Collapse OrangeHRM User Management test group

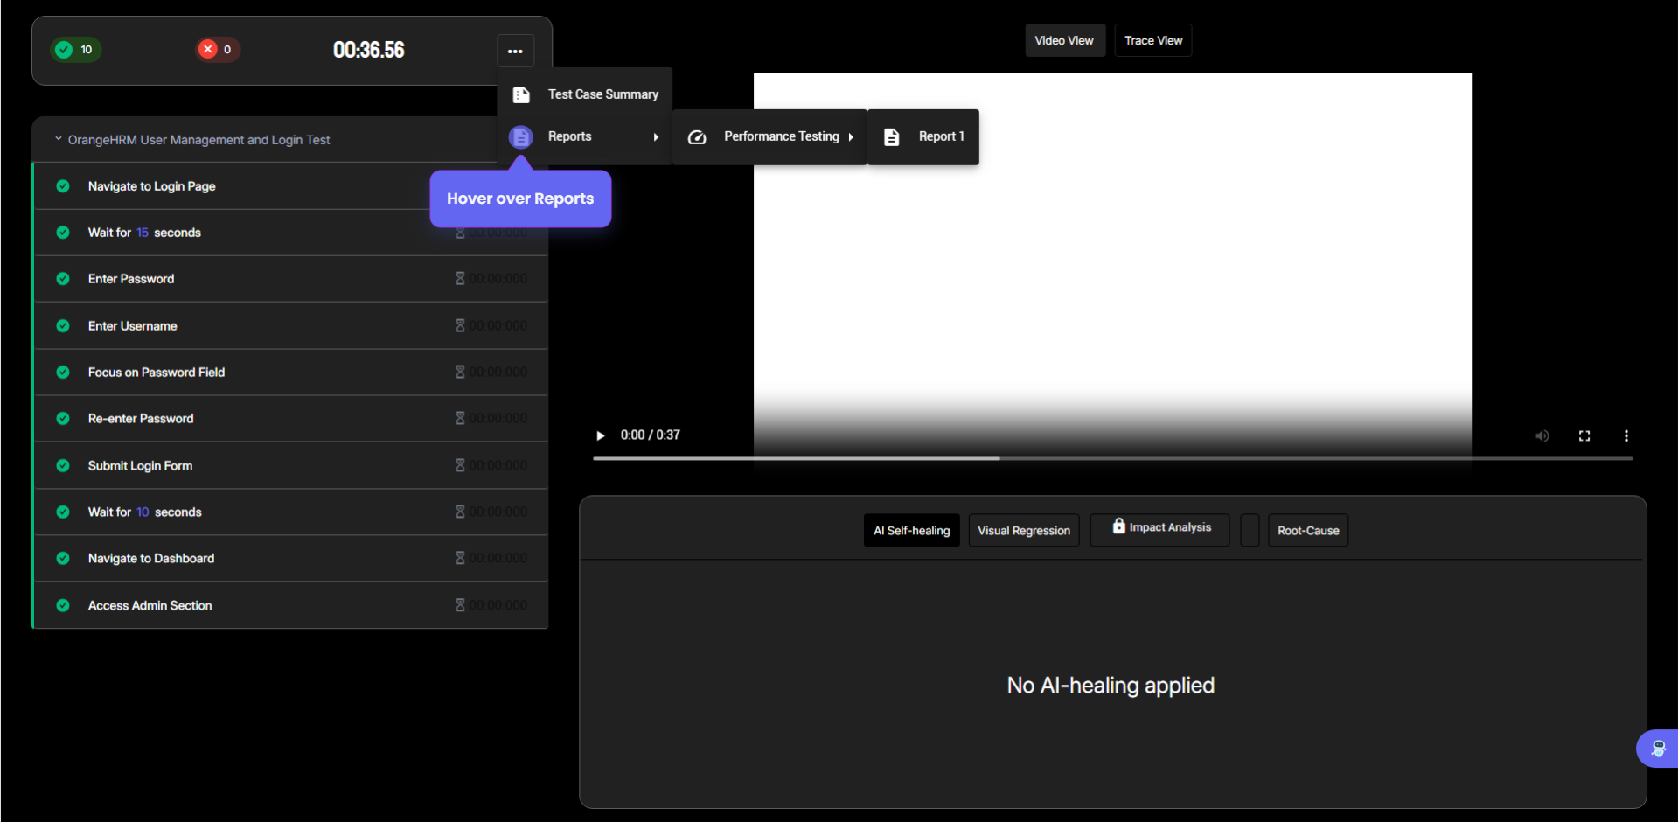(59, 139)
